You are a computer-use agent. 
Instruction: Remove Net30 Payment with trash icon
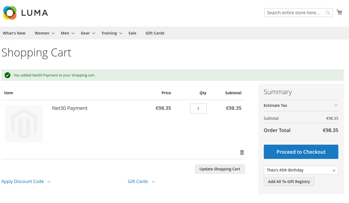tap(242, 153)
